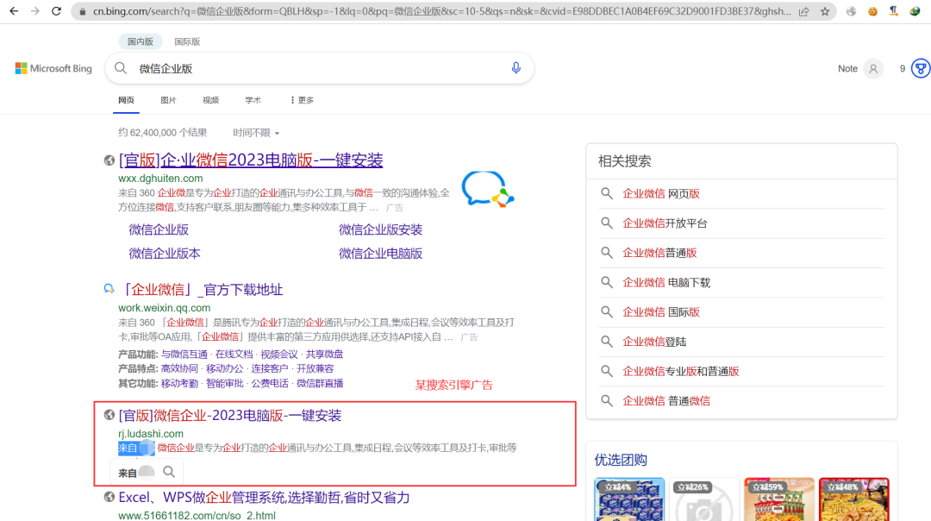Click globe icon beside Excel、WPS result
This screenshot has width=931, height=521.
click(109, 497)
